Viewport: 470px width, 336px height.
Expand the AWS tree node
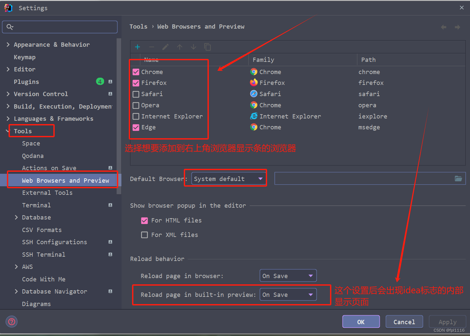[16, 267]
